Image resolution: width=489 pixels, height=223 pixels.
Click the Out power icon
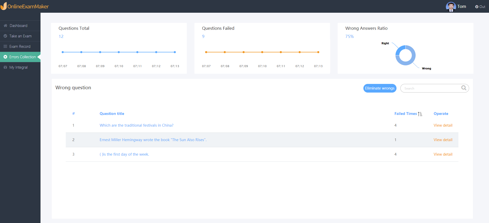(477, 7)
